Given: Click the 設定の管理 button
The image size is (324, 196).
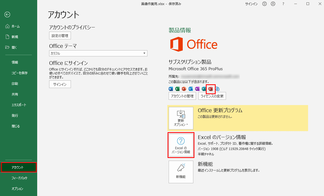Looking at the screenshot, I should pyautogui.click(x=60, y=36).
